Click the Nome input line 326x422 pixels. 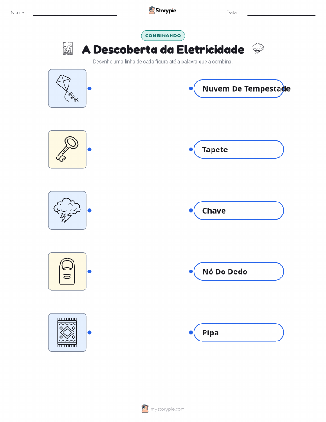(75, 13)
